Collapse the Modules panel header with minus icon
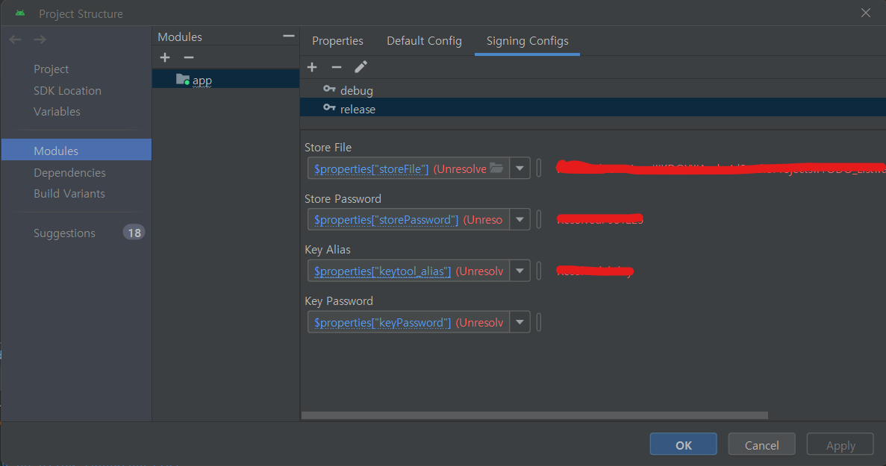The image size is (886, 466). (288, 35)
